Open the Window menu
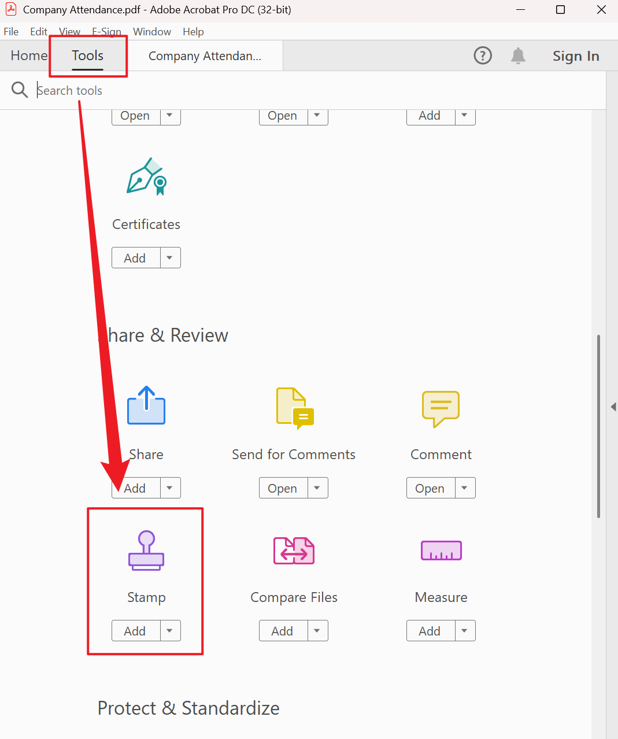This screenshot has width=618, height=739. (x=152, y=32)
